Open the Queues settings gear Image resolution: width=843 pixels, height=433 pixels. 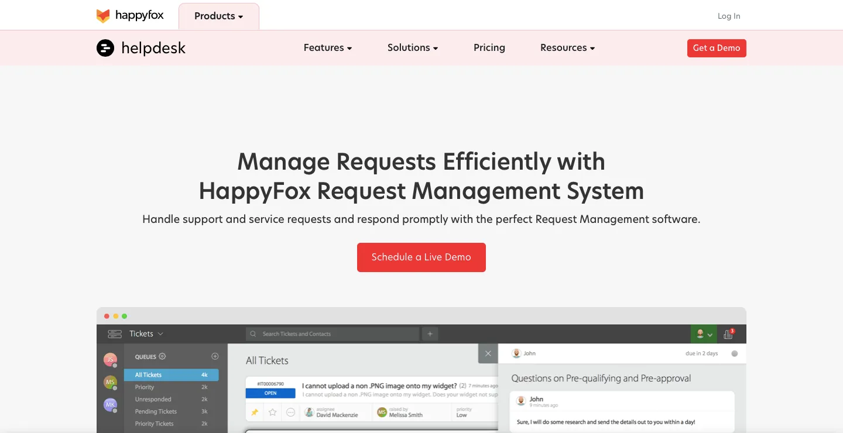tap(163, 356)
